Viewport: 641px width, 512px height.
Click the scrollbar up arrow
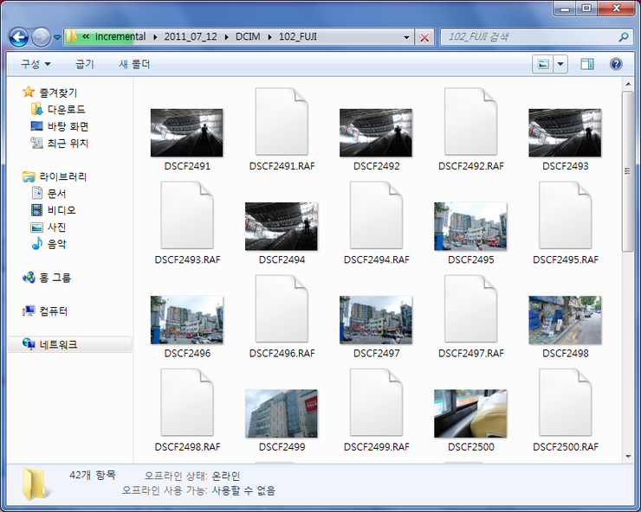tap(628, 84)
